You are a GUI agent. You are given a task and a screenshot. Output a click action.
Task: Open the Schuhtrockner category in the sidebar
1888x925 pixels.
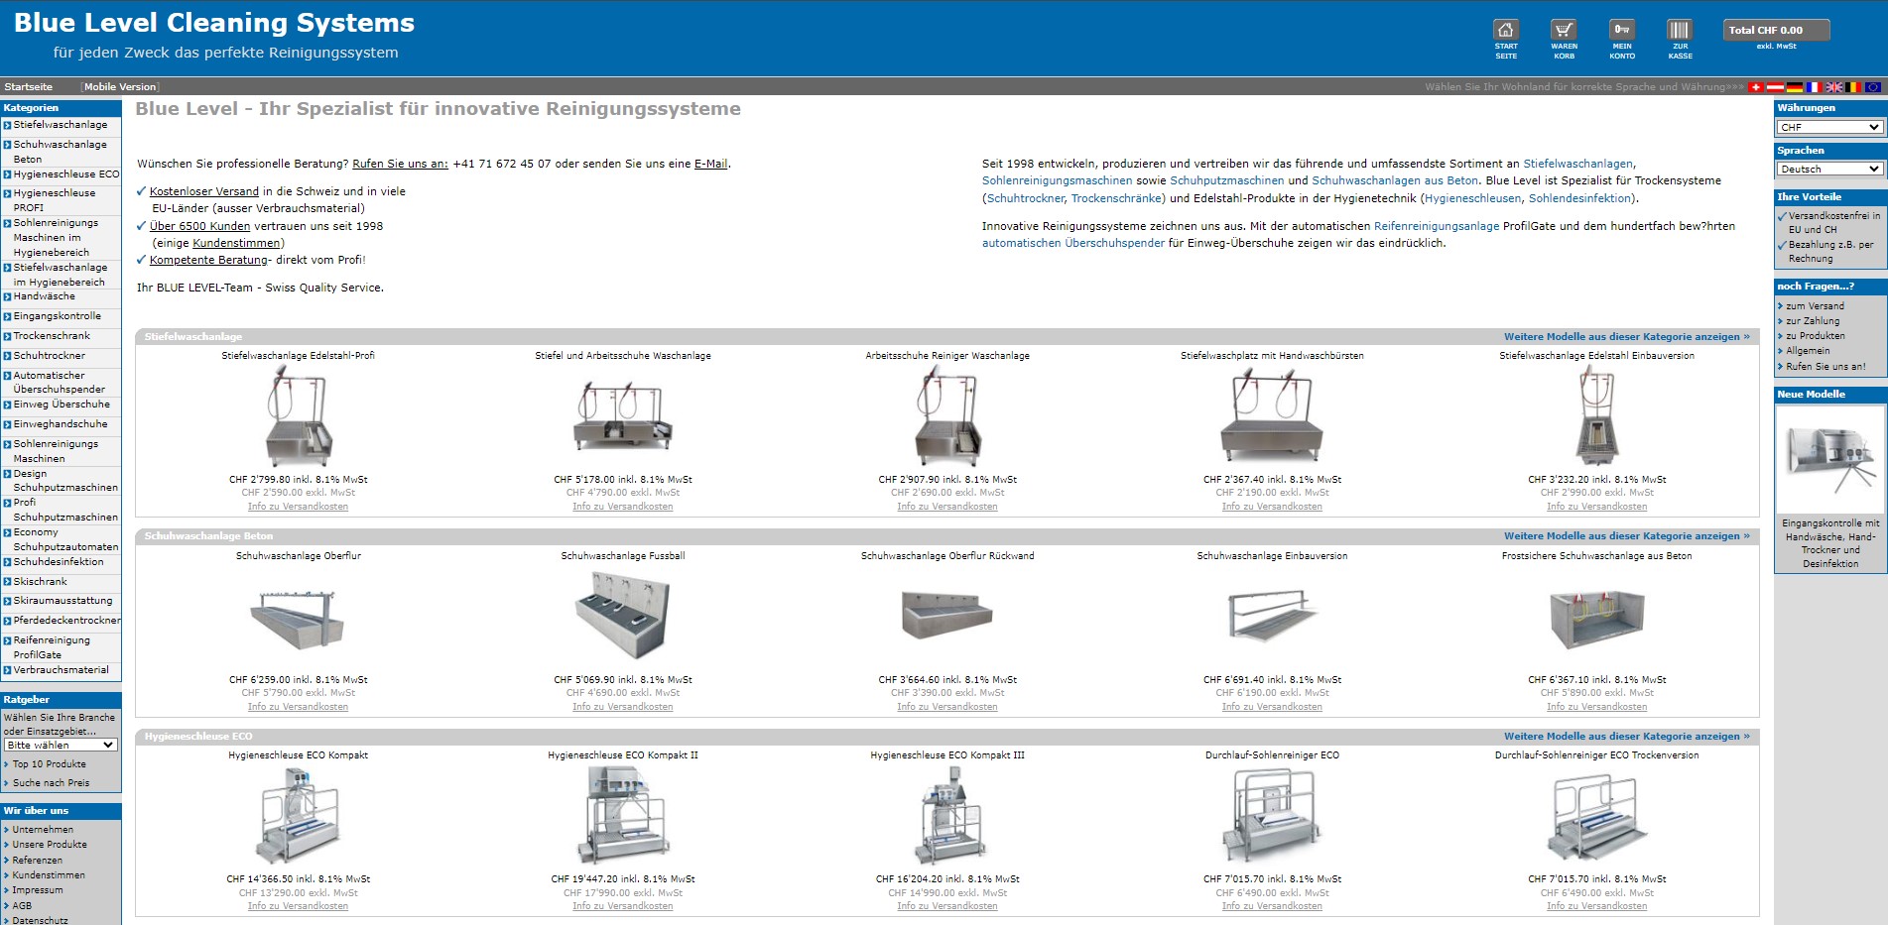tap(49, 356)
